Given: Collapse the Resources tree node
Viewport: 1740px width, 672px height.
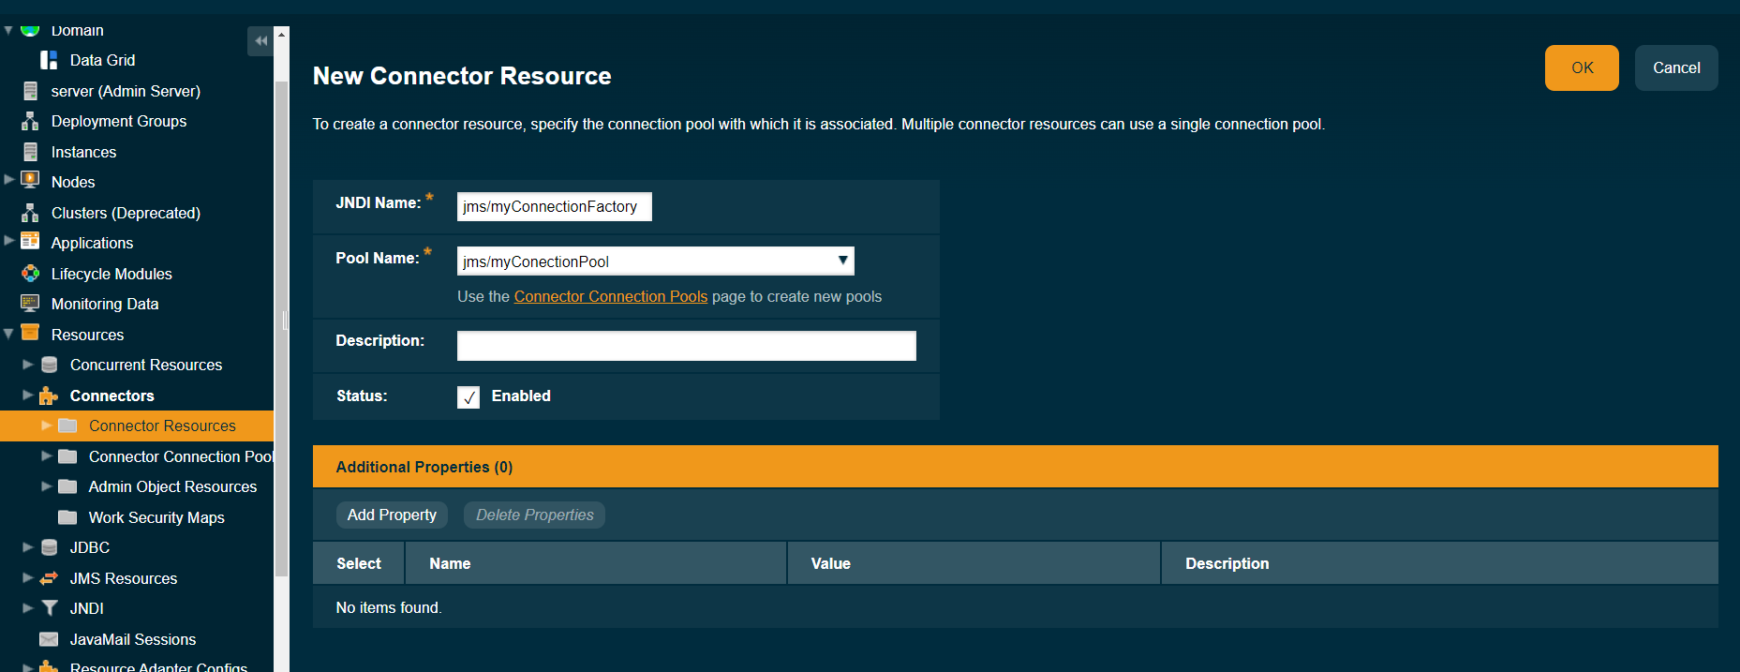Looking at the screenshot, I should tap(8, 335).
